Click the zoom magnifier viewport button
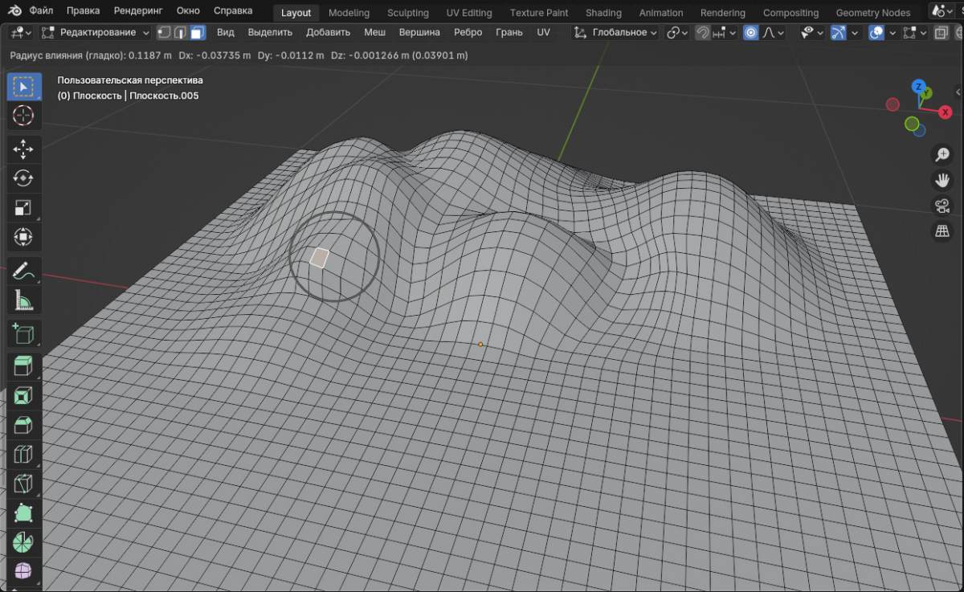The height and width of the screenshot is (592, 964). click(x=942, y=154)
